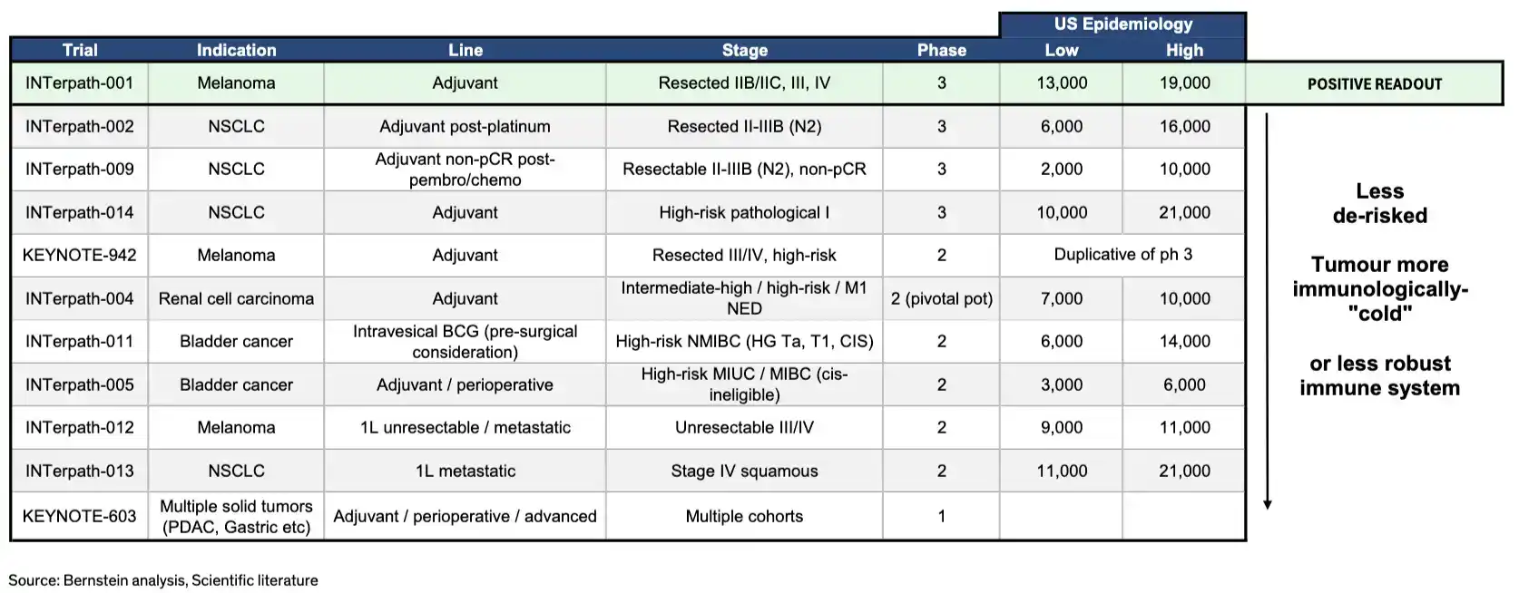This screenshot has height=593, width=1519.
Task: Click the Phase column header
Action: pyautogui.click(x=941, y=50)
